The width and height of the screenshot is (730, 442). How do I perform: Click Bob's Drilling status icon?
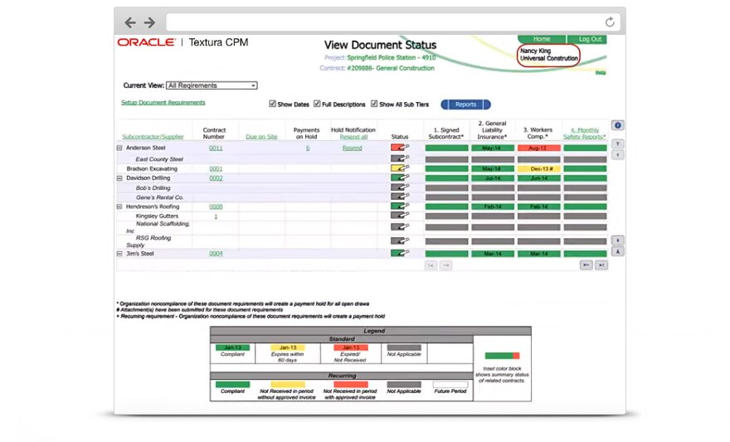pyautogui.click(x=400, y=187)
